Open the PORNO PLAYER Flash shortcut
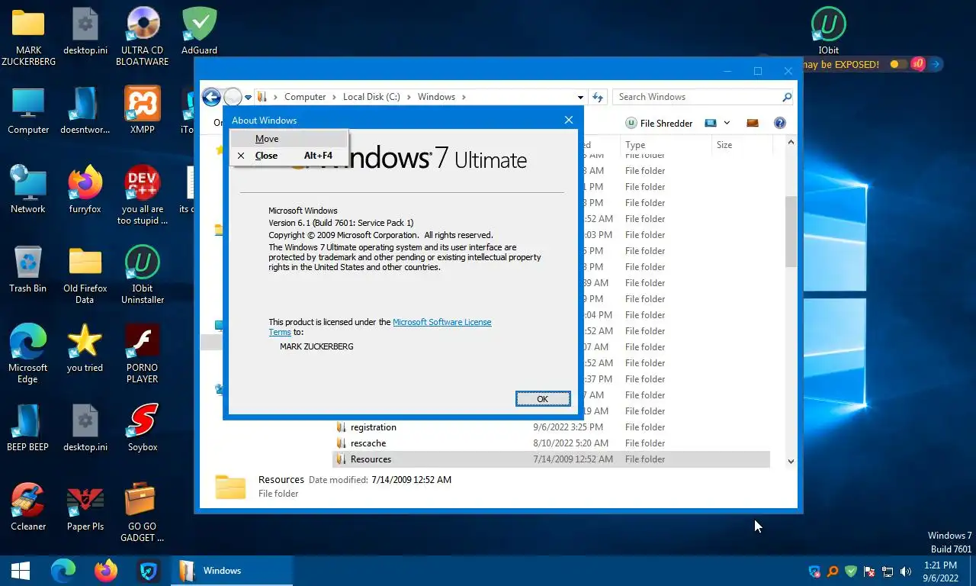 point(143,354)
